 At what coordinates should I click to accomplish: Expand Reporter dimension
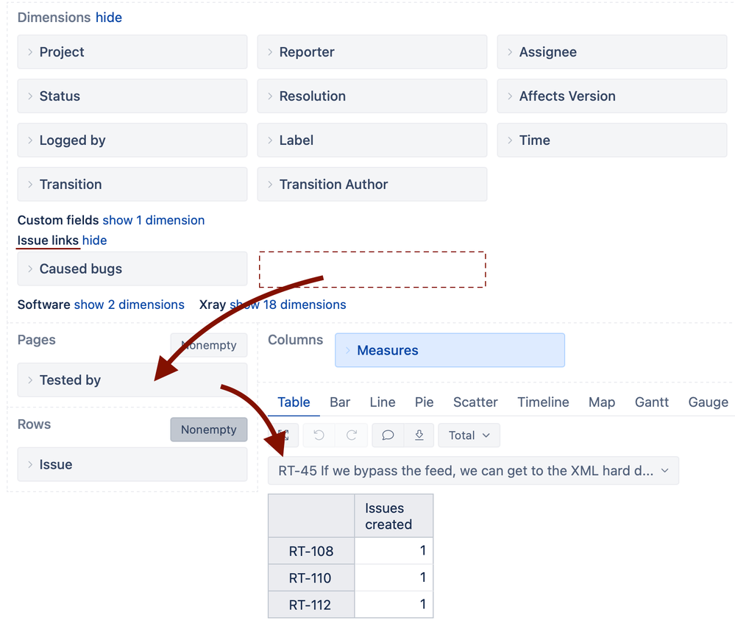pos(372,52)
